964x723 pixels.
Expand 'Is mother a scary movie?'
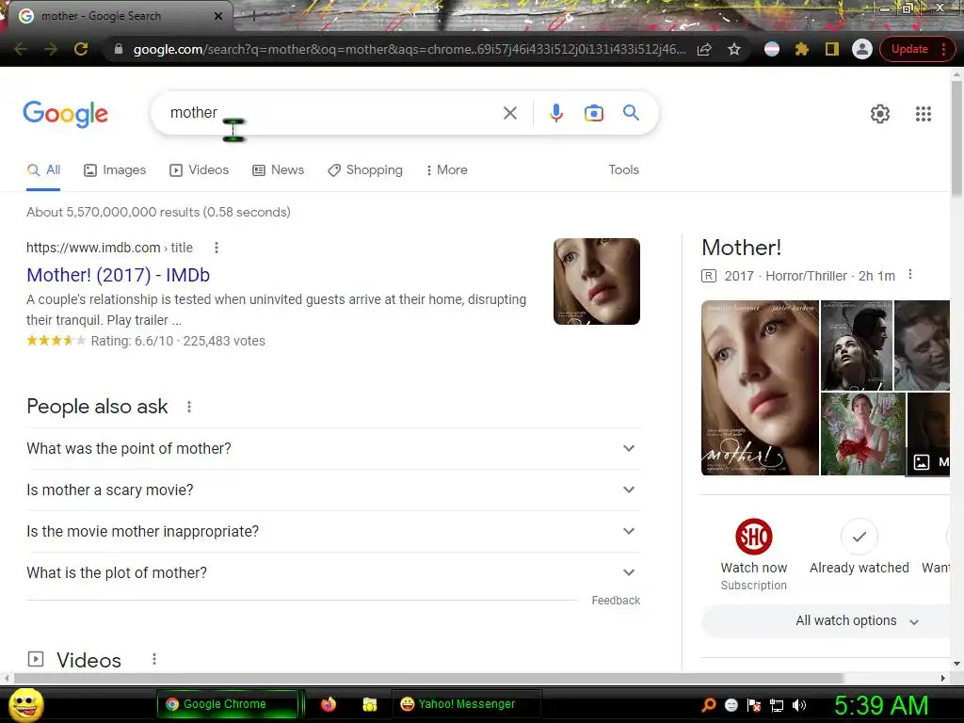[x=333, y=490]
